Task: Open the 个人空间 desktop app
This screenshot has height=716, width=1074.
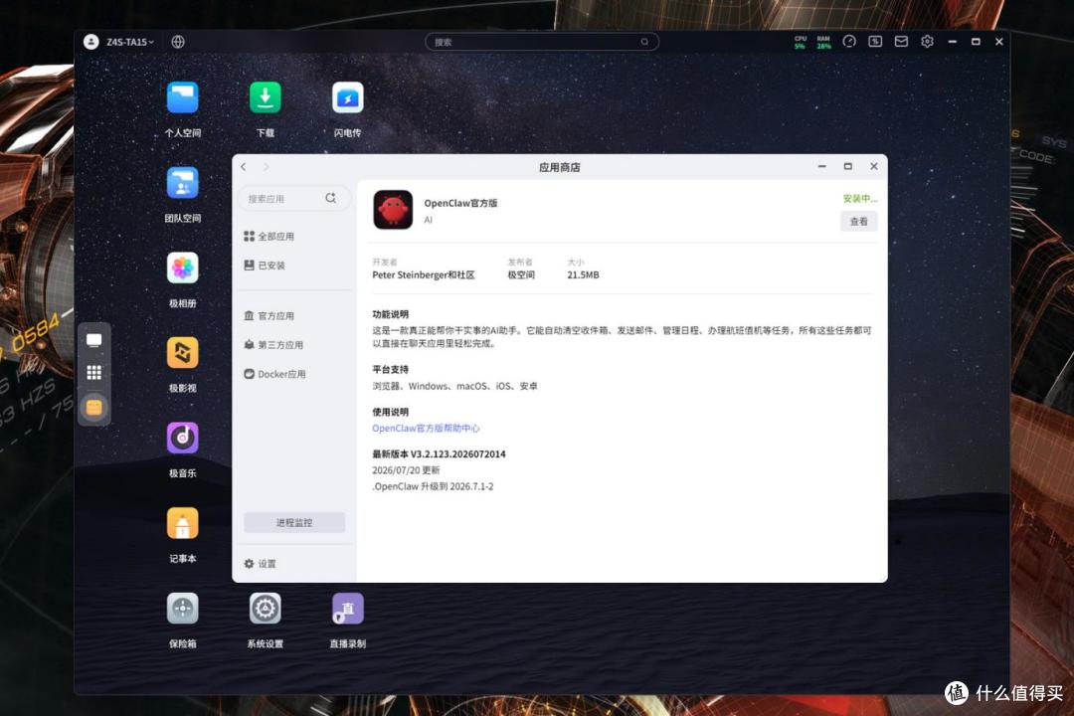Action: pyautogui.click(x=182, y=98)
